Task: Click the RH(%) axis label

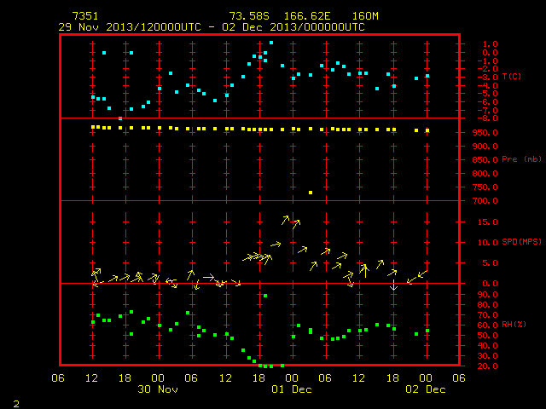Action: [514, 324]
